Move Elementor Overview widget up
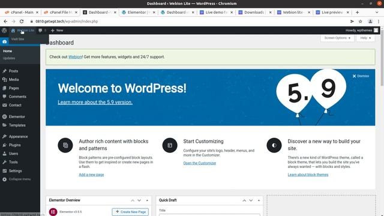Image resolution: width=384 pixels, height=216 pixels. click(x=133, y=200)
